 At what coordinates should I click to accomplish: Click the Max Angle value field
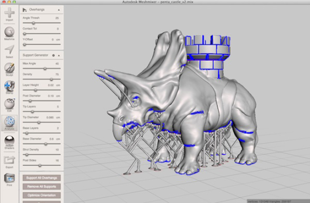point(57,64)
